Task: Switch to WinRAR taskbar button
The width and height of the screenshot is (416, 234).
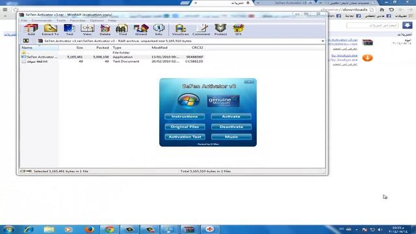Action: click(x=189, y=229)
